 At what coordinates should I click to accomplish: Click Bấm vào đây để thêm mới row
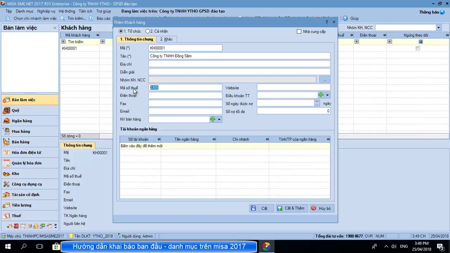[225, 146]
